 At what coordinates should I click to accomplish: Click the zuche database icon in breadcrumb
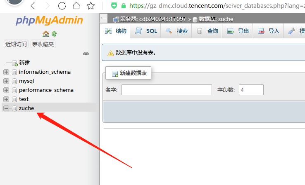(195, 19)
